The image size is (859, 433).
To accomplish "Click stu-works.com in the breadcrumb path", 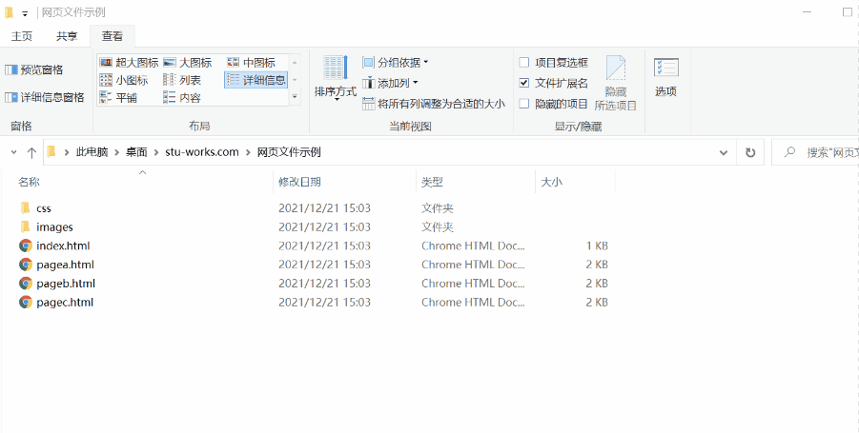I will pos(201,152).
